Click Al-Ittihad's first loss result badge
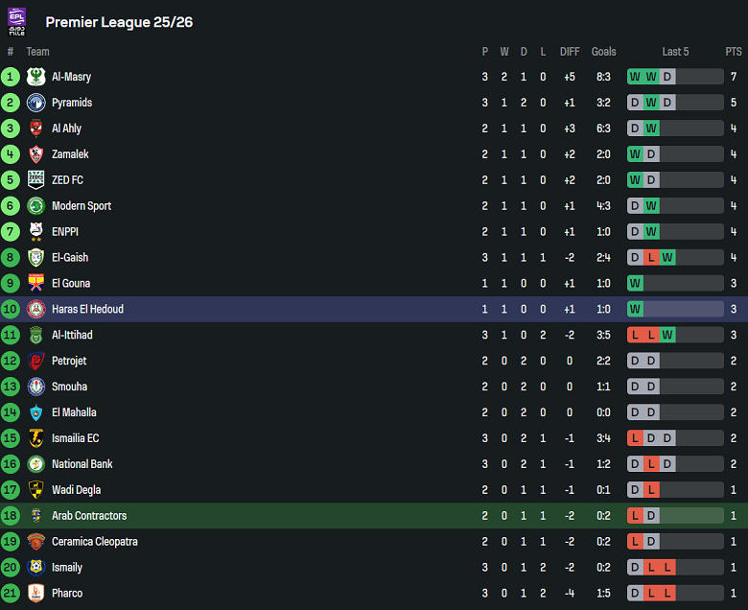 pos(635,336)
